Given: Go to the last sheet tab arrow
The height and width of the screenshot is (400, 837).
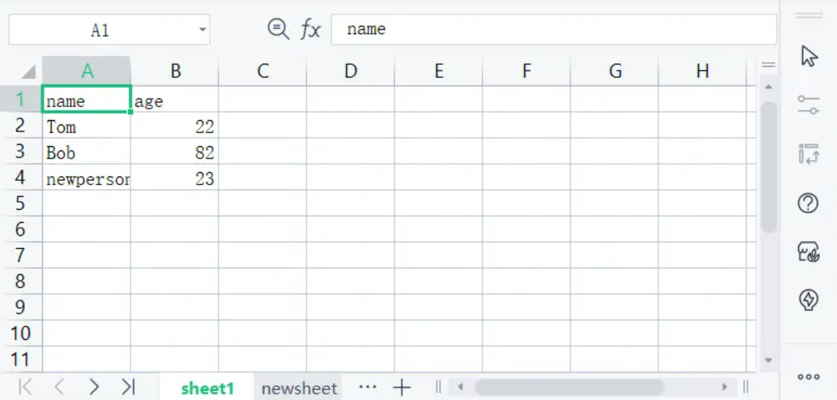Looking at the screenshot, I should click(128, 388).
